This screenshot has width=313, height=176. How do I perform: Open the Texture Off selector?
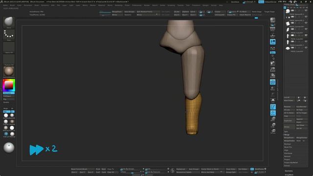[x=9, y=60]
